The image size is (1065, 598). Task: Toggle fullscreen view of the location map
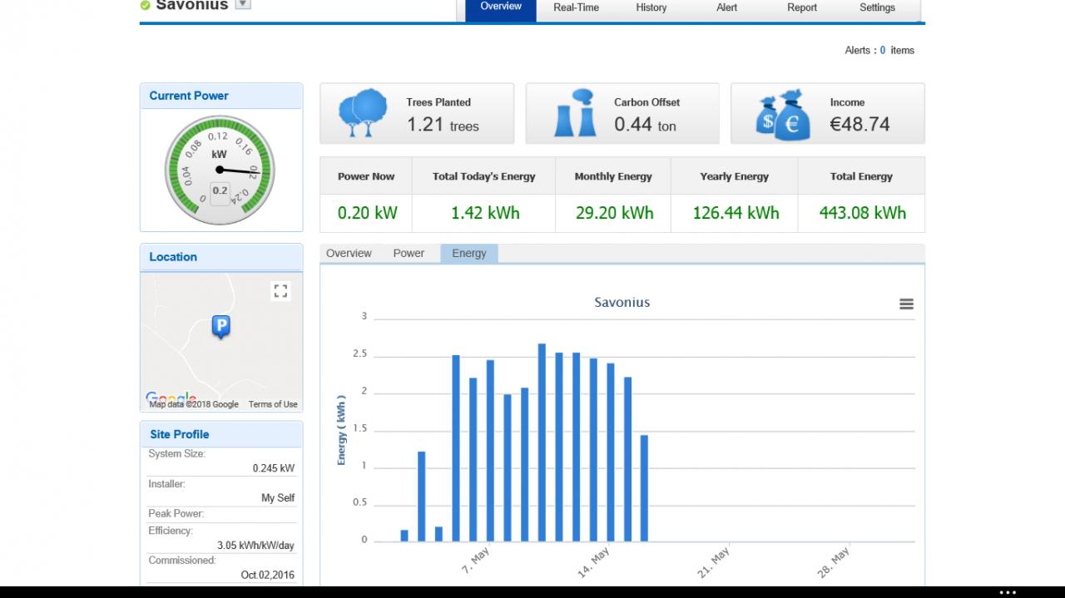coord(280,291)
